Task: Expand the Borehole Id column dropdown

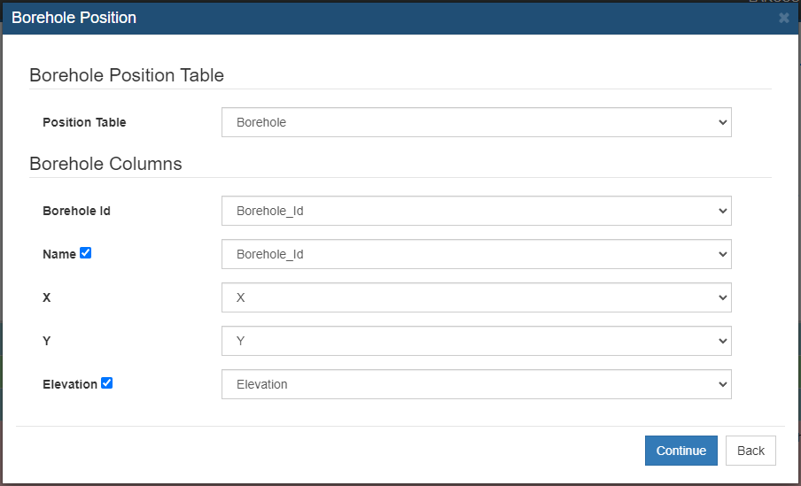Action: 476,211
